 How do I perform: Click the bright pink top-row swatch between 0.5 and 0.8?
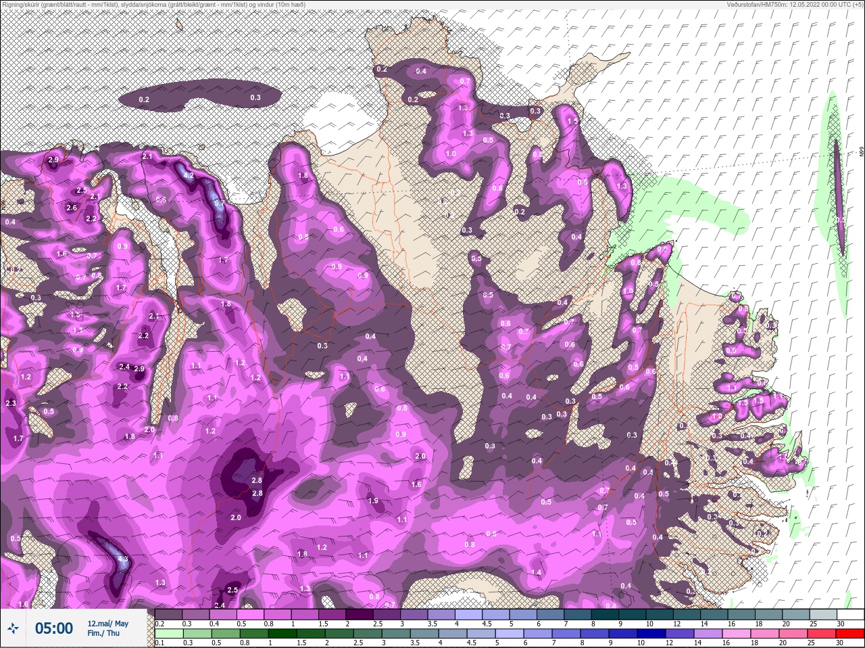[251, 614]
